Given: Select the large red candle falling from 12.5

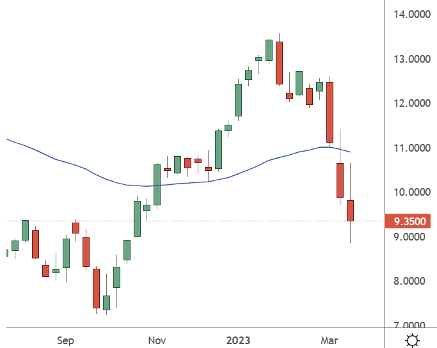Looking at the screenshot, I should [330, 112].
